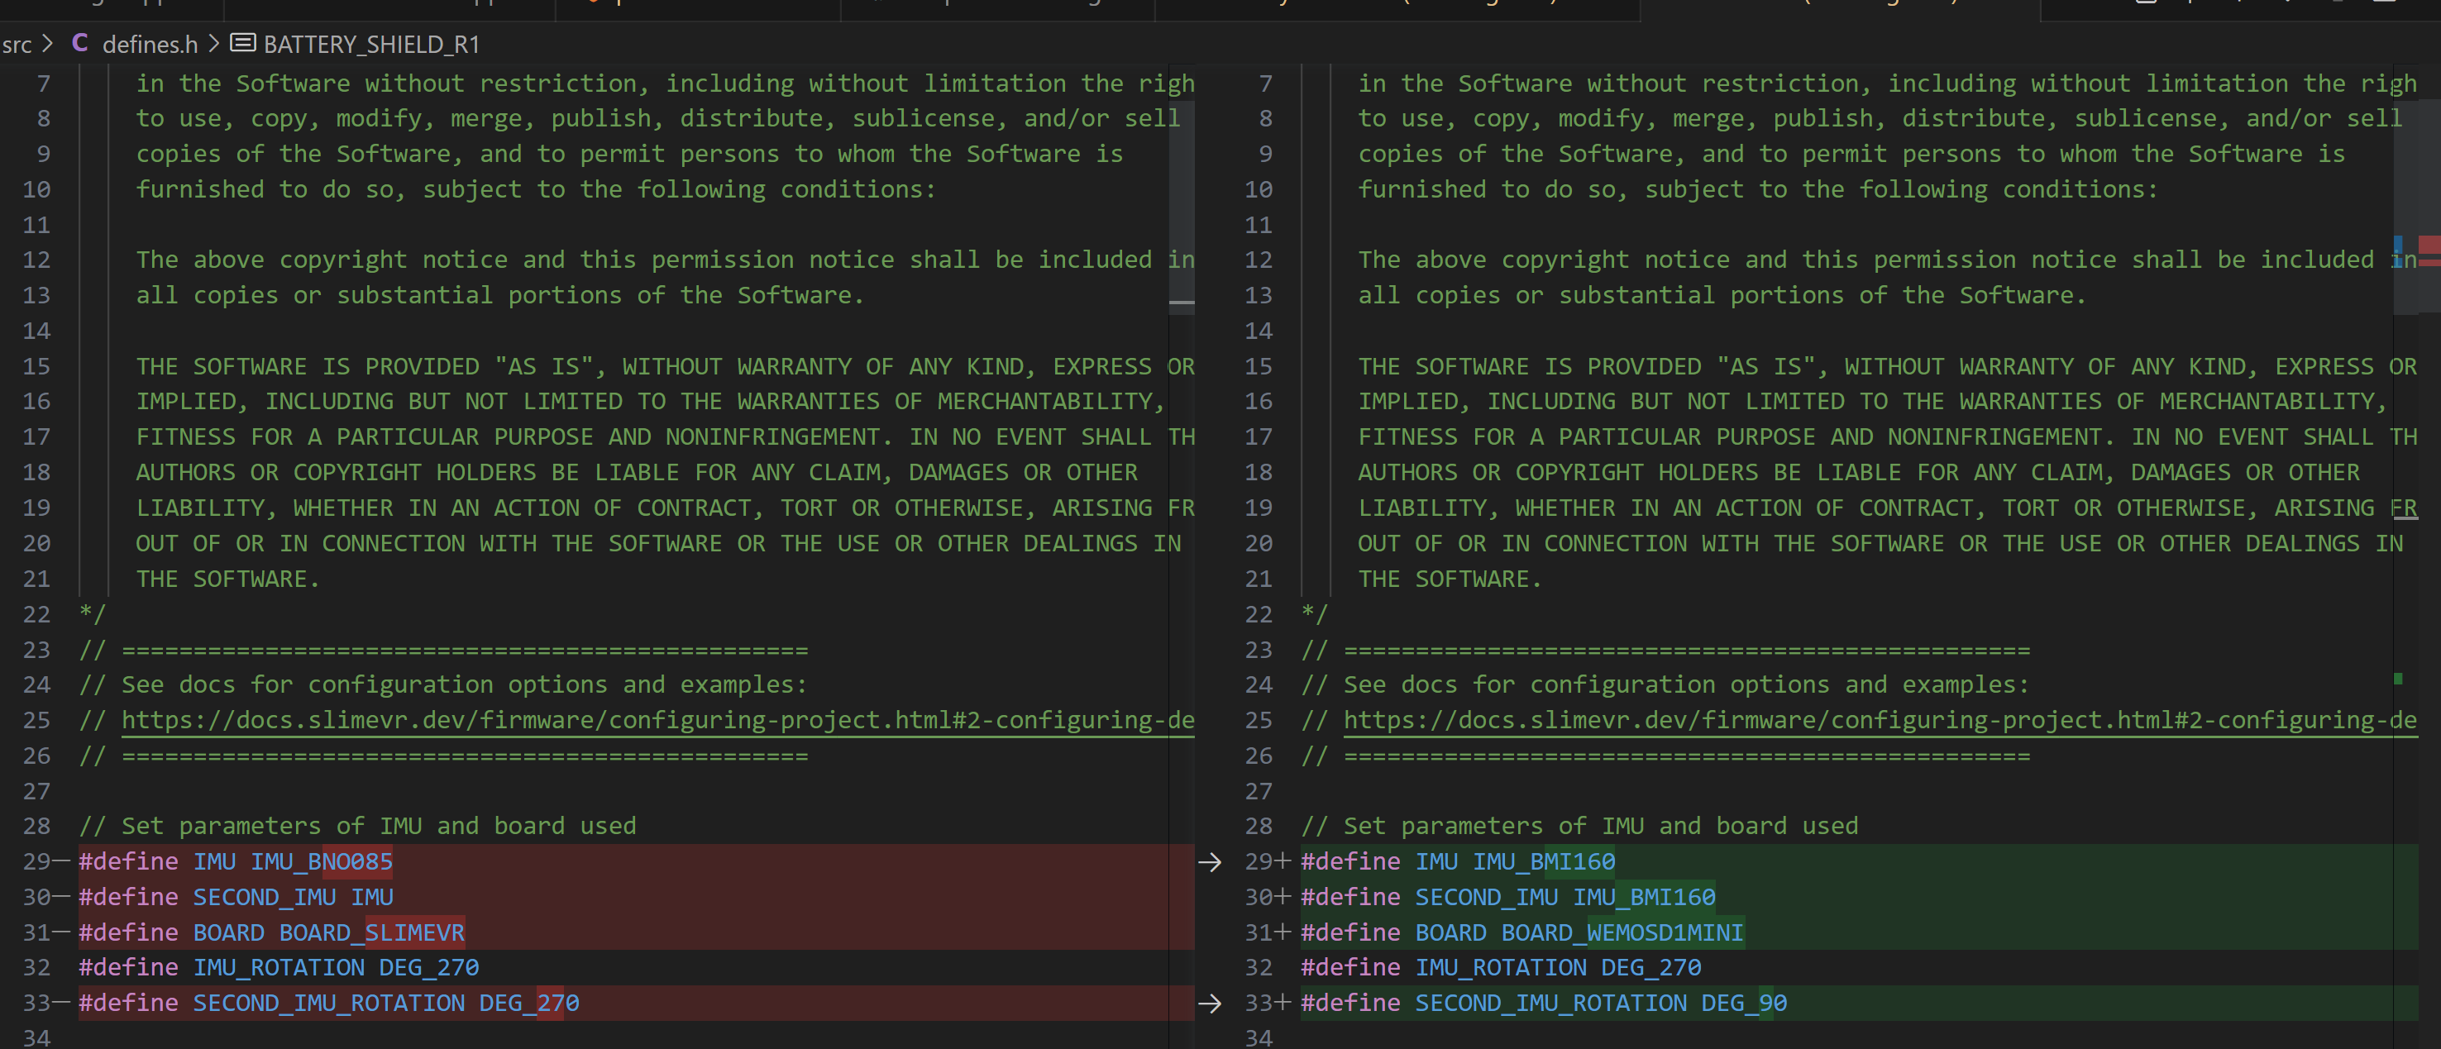This screenshot has height=1049, width=2441.
Task: Open the docs.slimevr.dev link in the left pane
Action: (x=657, y=720)
